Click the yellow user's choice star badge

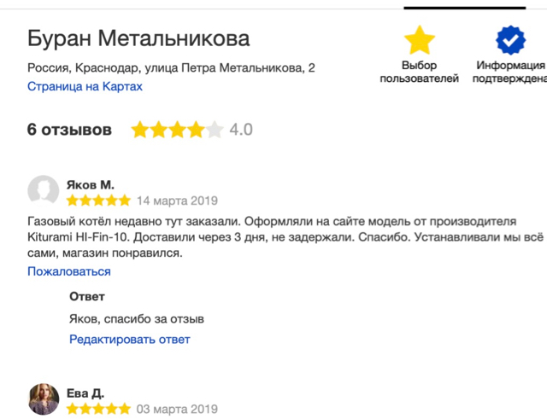419,40
